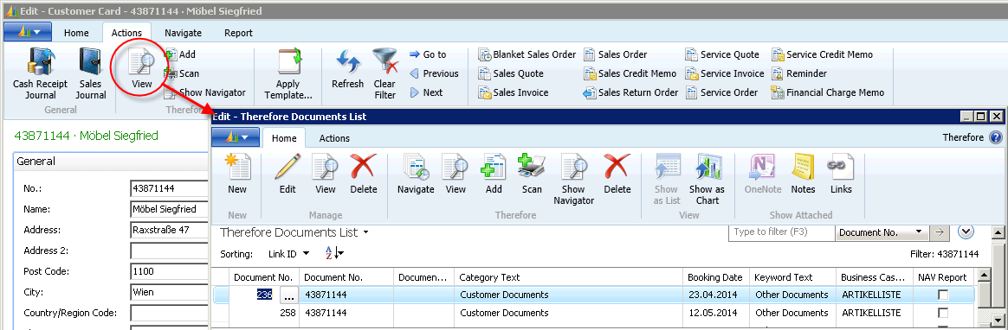Select Actions tab in Customer Card
Viewport: 1008px width, 330px height.
(x=126, y=33)
